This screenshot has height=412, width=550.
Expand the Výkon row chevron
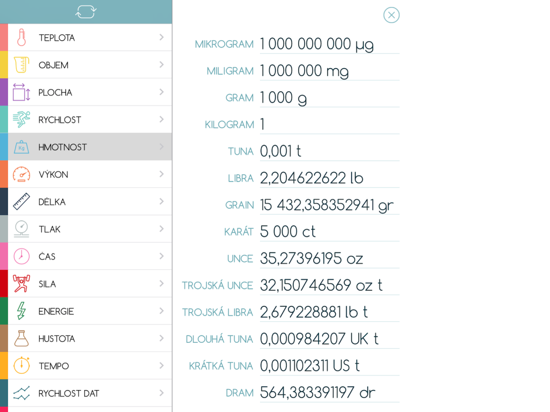coord(161,174)
